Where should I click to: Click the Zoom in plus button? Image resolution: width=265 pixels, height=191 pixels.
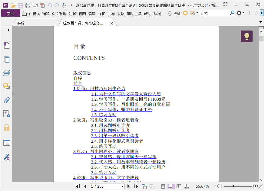[255, 186]
